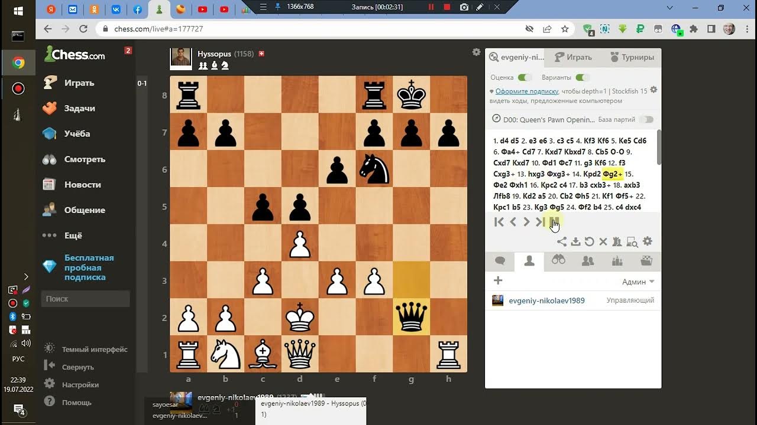The width and height of the screenshot is (757, 425).
Task: Jump to the first move of the game
Action: click(x=499, y=222)
